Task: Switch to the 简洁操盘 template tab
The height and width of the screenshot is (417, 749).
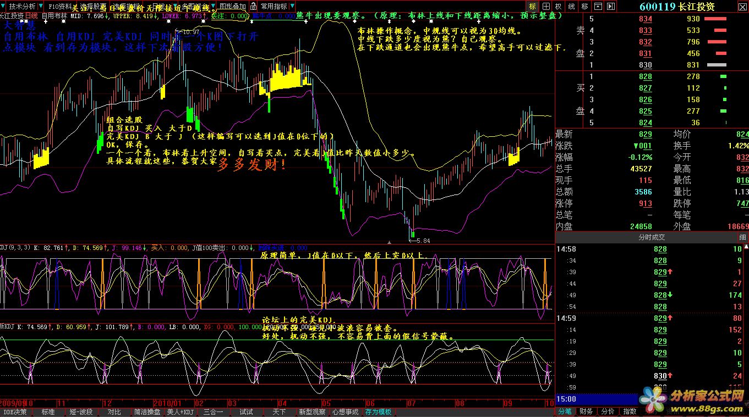Action: 147,412
